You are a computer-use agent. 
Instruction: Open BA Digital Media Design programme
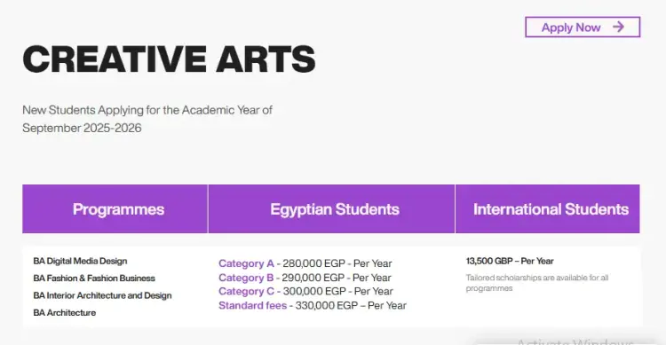tap(80, 261)
